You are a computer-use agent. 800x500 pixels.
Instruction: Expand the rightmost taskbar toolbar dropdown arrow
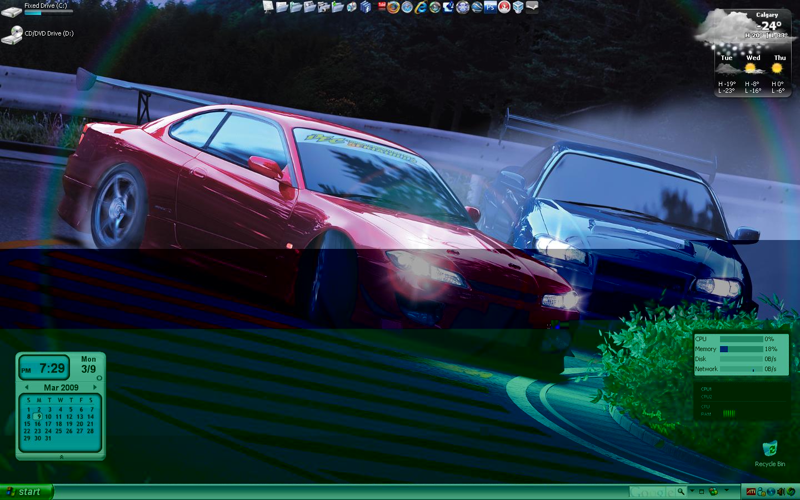[x=727, y=491]
